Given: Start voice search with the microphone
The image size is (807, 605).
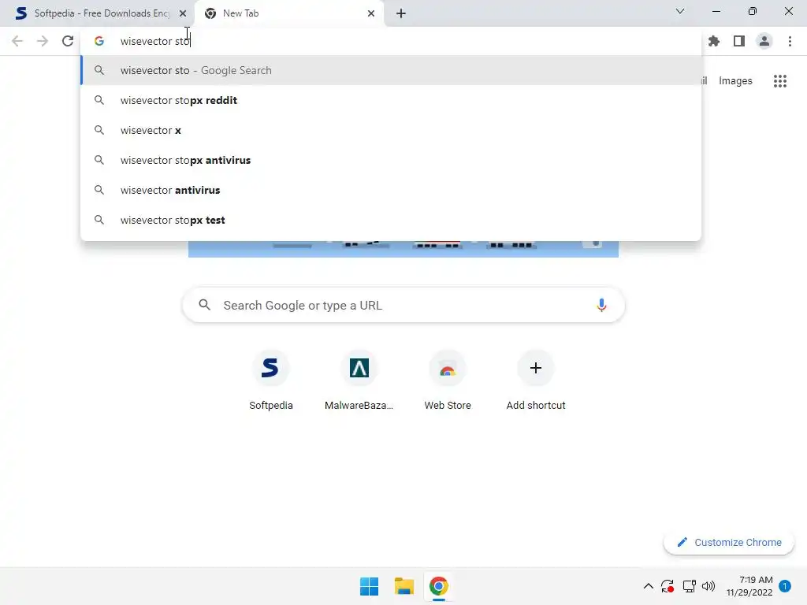Looking at the screenshot, I should coord(601,305).
